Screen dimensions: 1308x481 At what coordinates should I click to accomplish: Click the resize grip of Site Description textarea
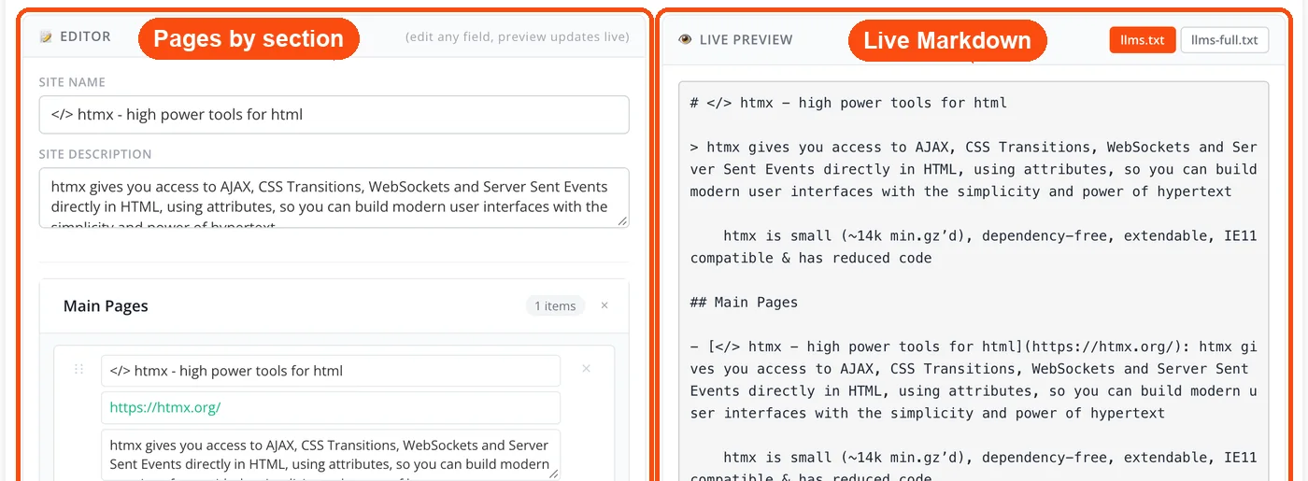point(623,221)
